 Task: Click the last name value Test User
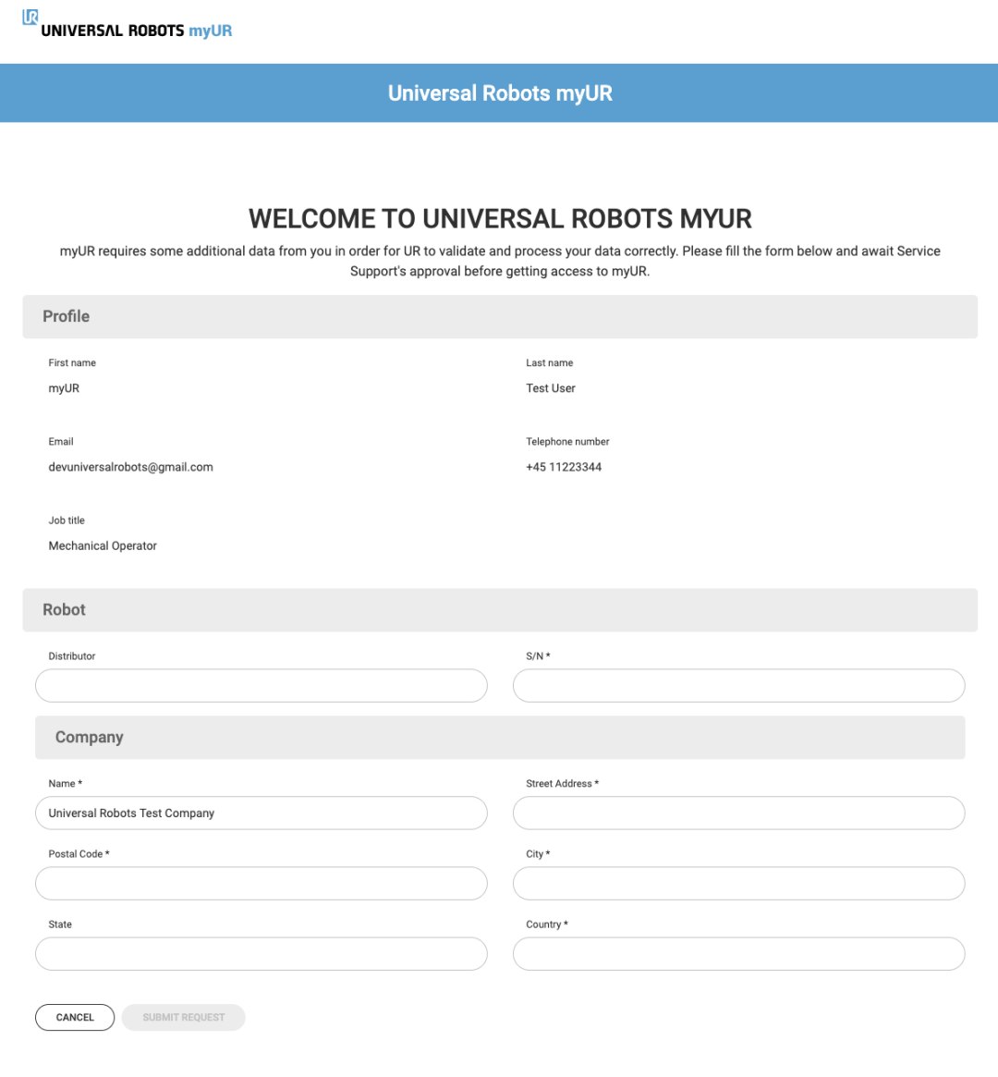(x=551, y=388)
